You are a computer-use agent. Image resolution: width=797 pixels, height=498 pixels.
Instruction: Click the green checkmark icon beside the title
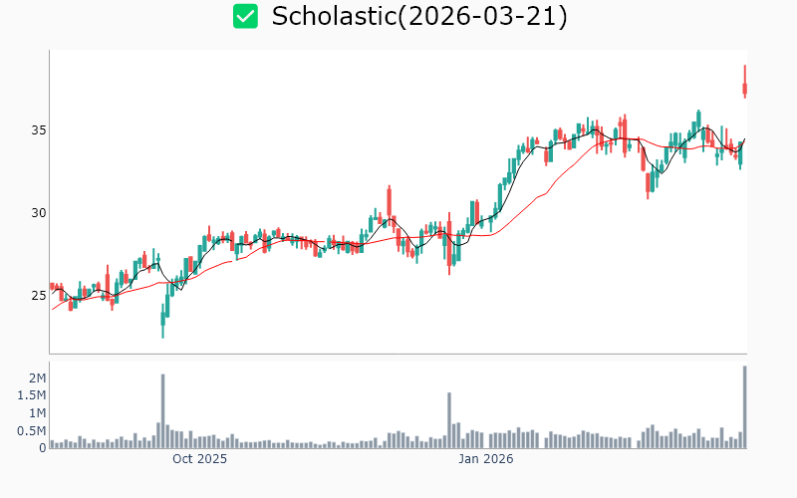245,16
